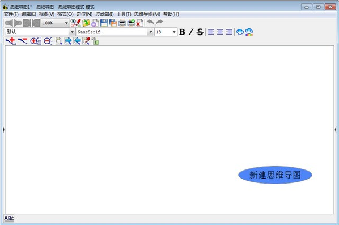The image size is (339, 225).
Task: Click the move map right icon
Action: pyautogui.click(x=36, y=23)
